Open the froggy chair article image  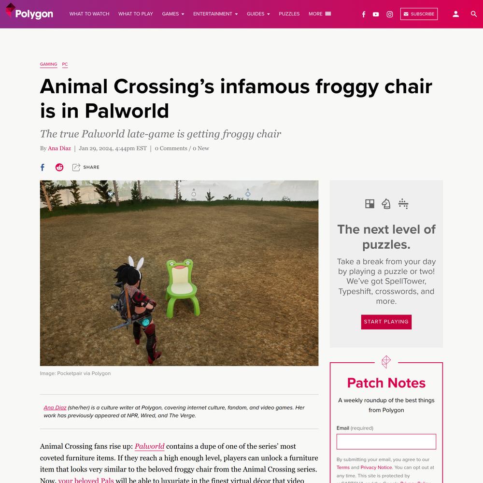click(179, 273)
